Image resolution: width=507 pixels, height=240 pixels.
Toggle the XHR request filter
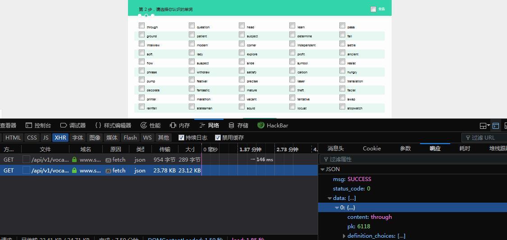(60, 138)
